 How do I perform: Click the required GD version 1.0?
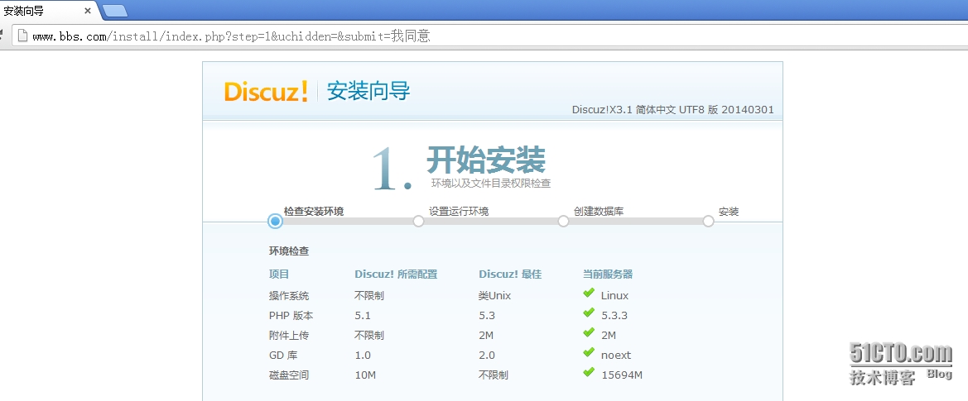363,355
